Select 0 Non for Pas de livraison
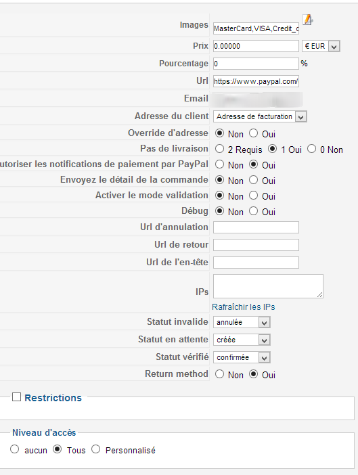Viewport: 358px width, 475px height. point(312,149)
